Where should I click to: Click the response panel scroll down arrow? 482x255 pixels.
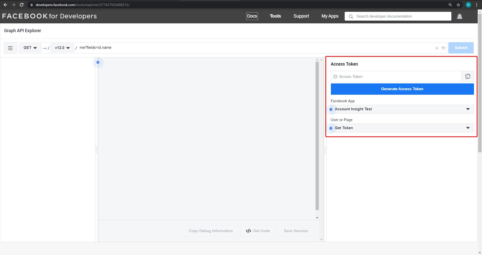pyautogui.click(x=317, y=218)
